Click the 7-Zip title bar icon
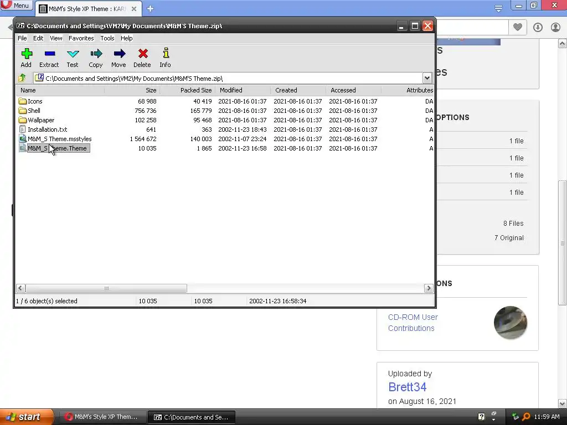The width and height of the screenshot is (567, 425). pyautogui.click(x=20, y=25)
